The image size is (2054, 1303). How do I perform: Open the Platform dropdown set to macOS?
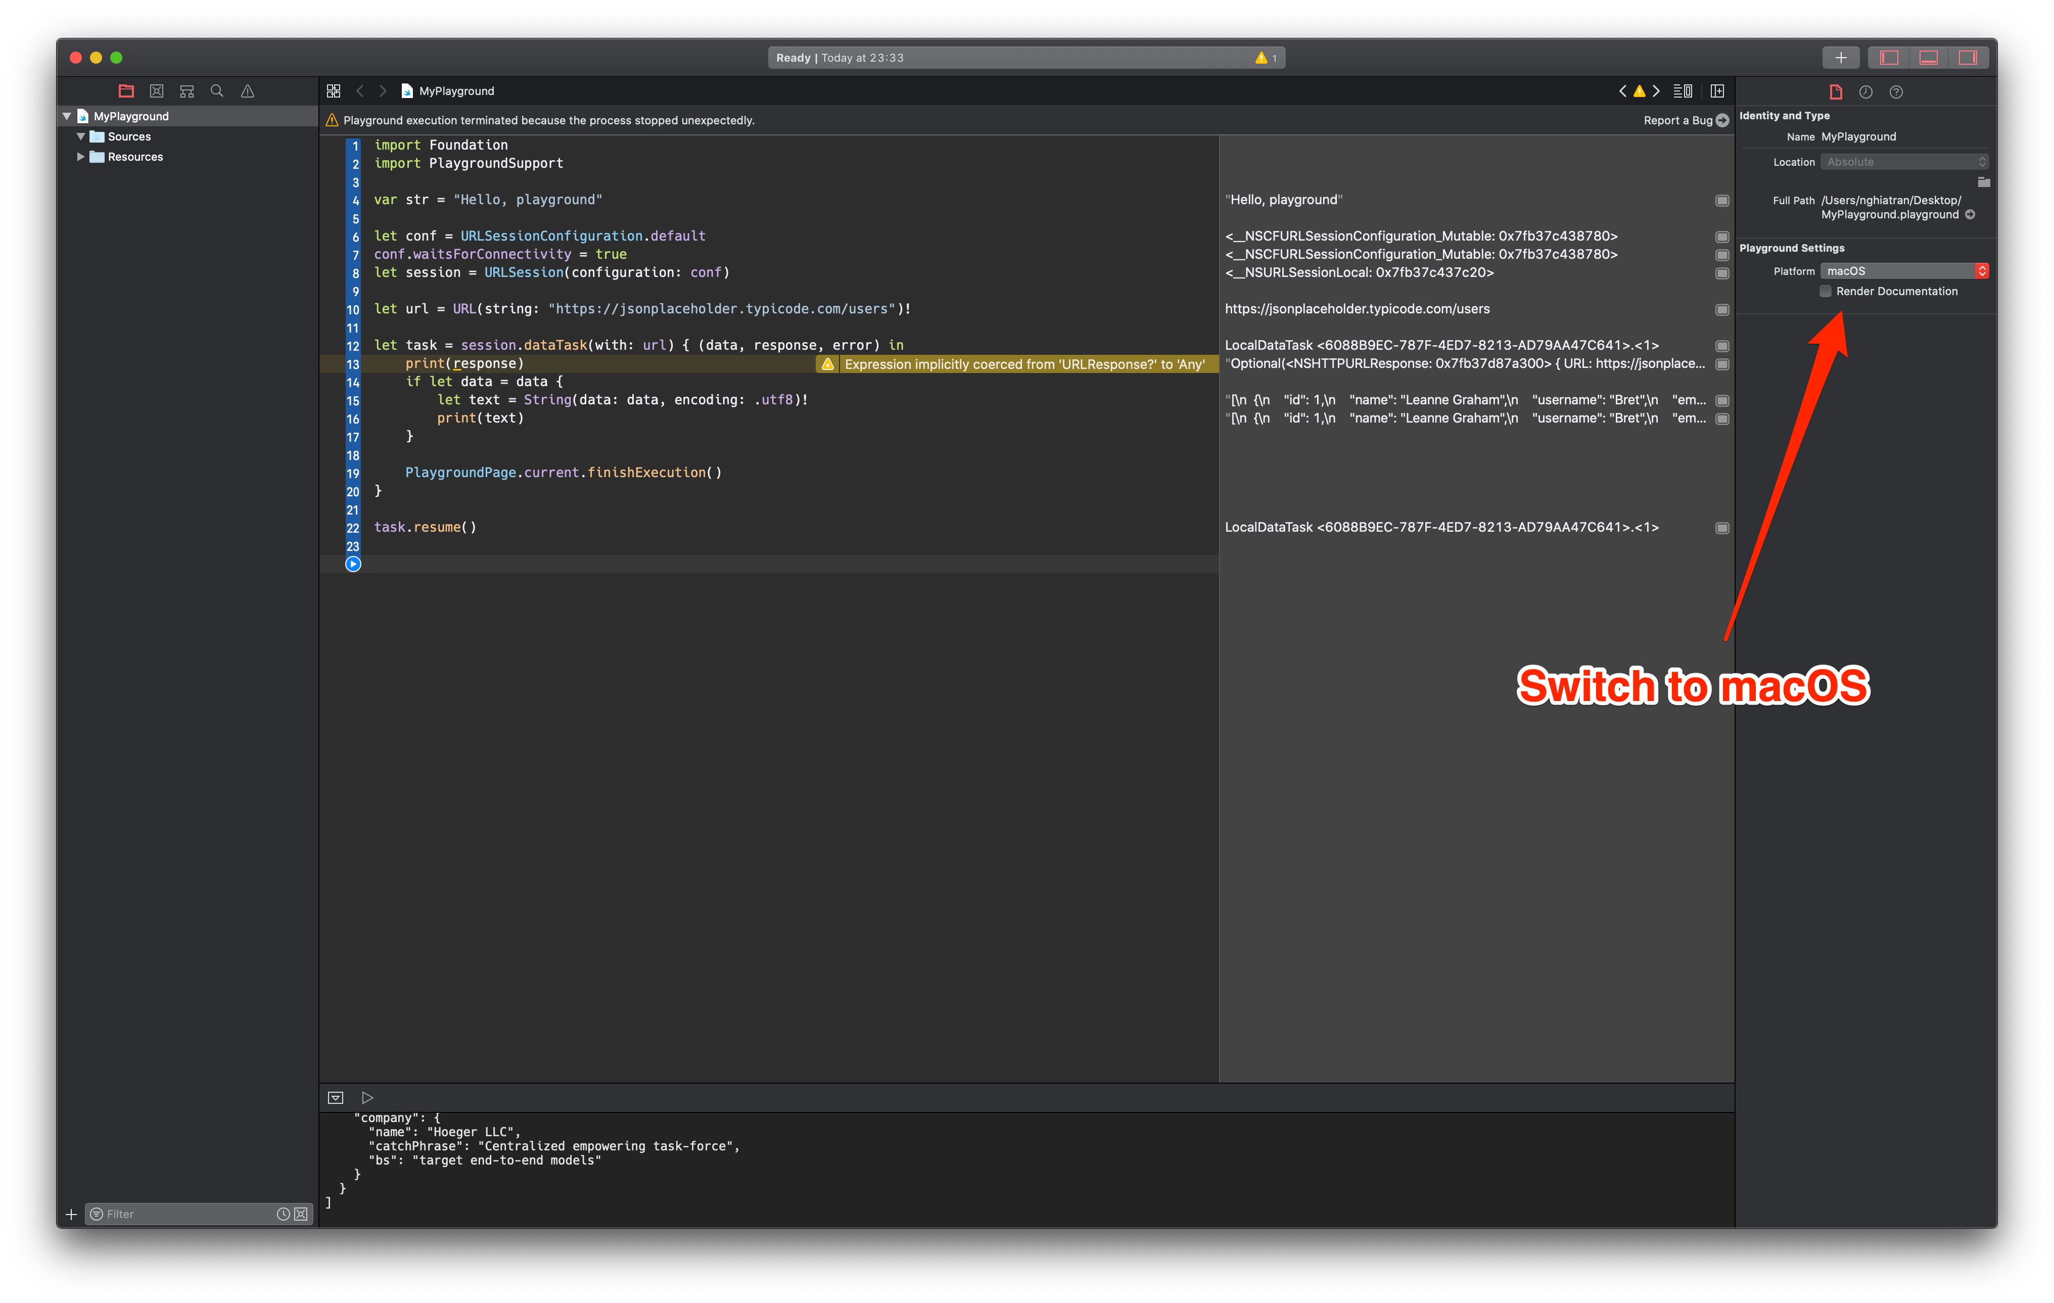tap(1904, 270)
